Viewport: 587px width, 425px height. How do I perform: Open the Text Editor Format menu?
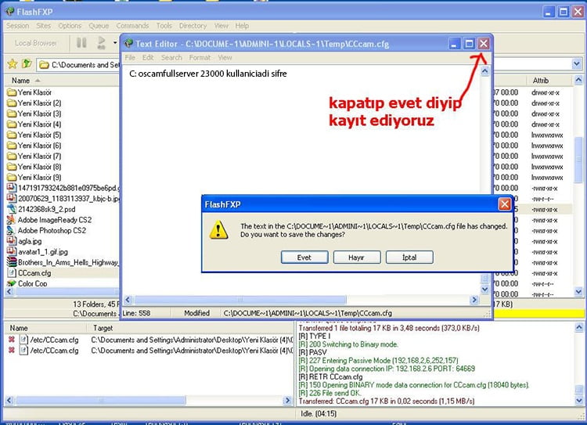click(x=200, y=57)
